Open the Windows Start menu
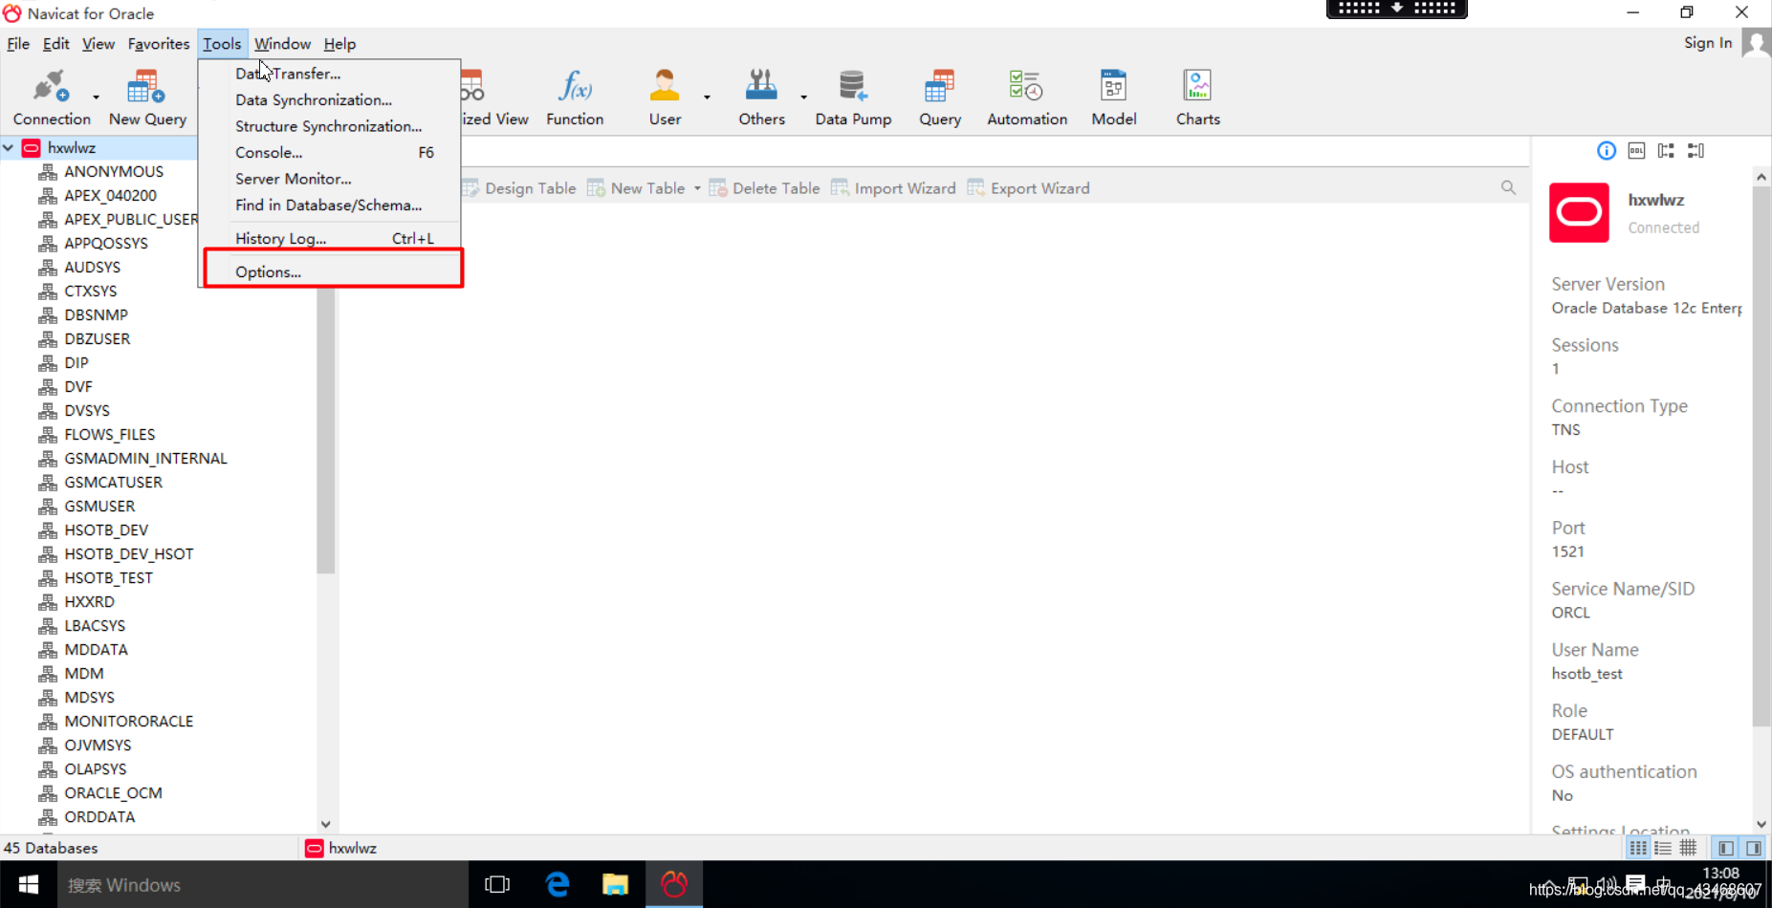Screen dimensions: 1772x908 (x=29, y=885)
